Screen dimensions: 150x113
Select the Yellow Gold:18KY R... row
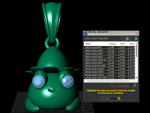[x=109, y=60]
